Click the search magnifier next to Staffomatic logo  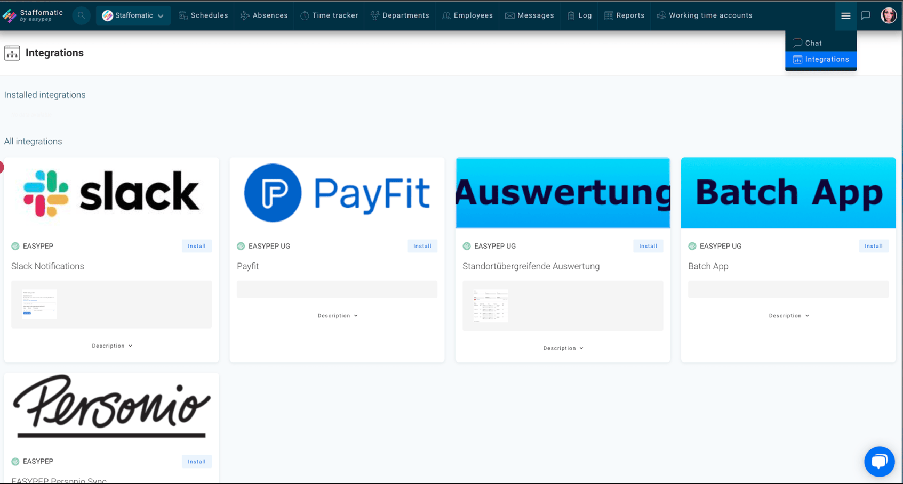tap(81, 15)
